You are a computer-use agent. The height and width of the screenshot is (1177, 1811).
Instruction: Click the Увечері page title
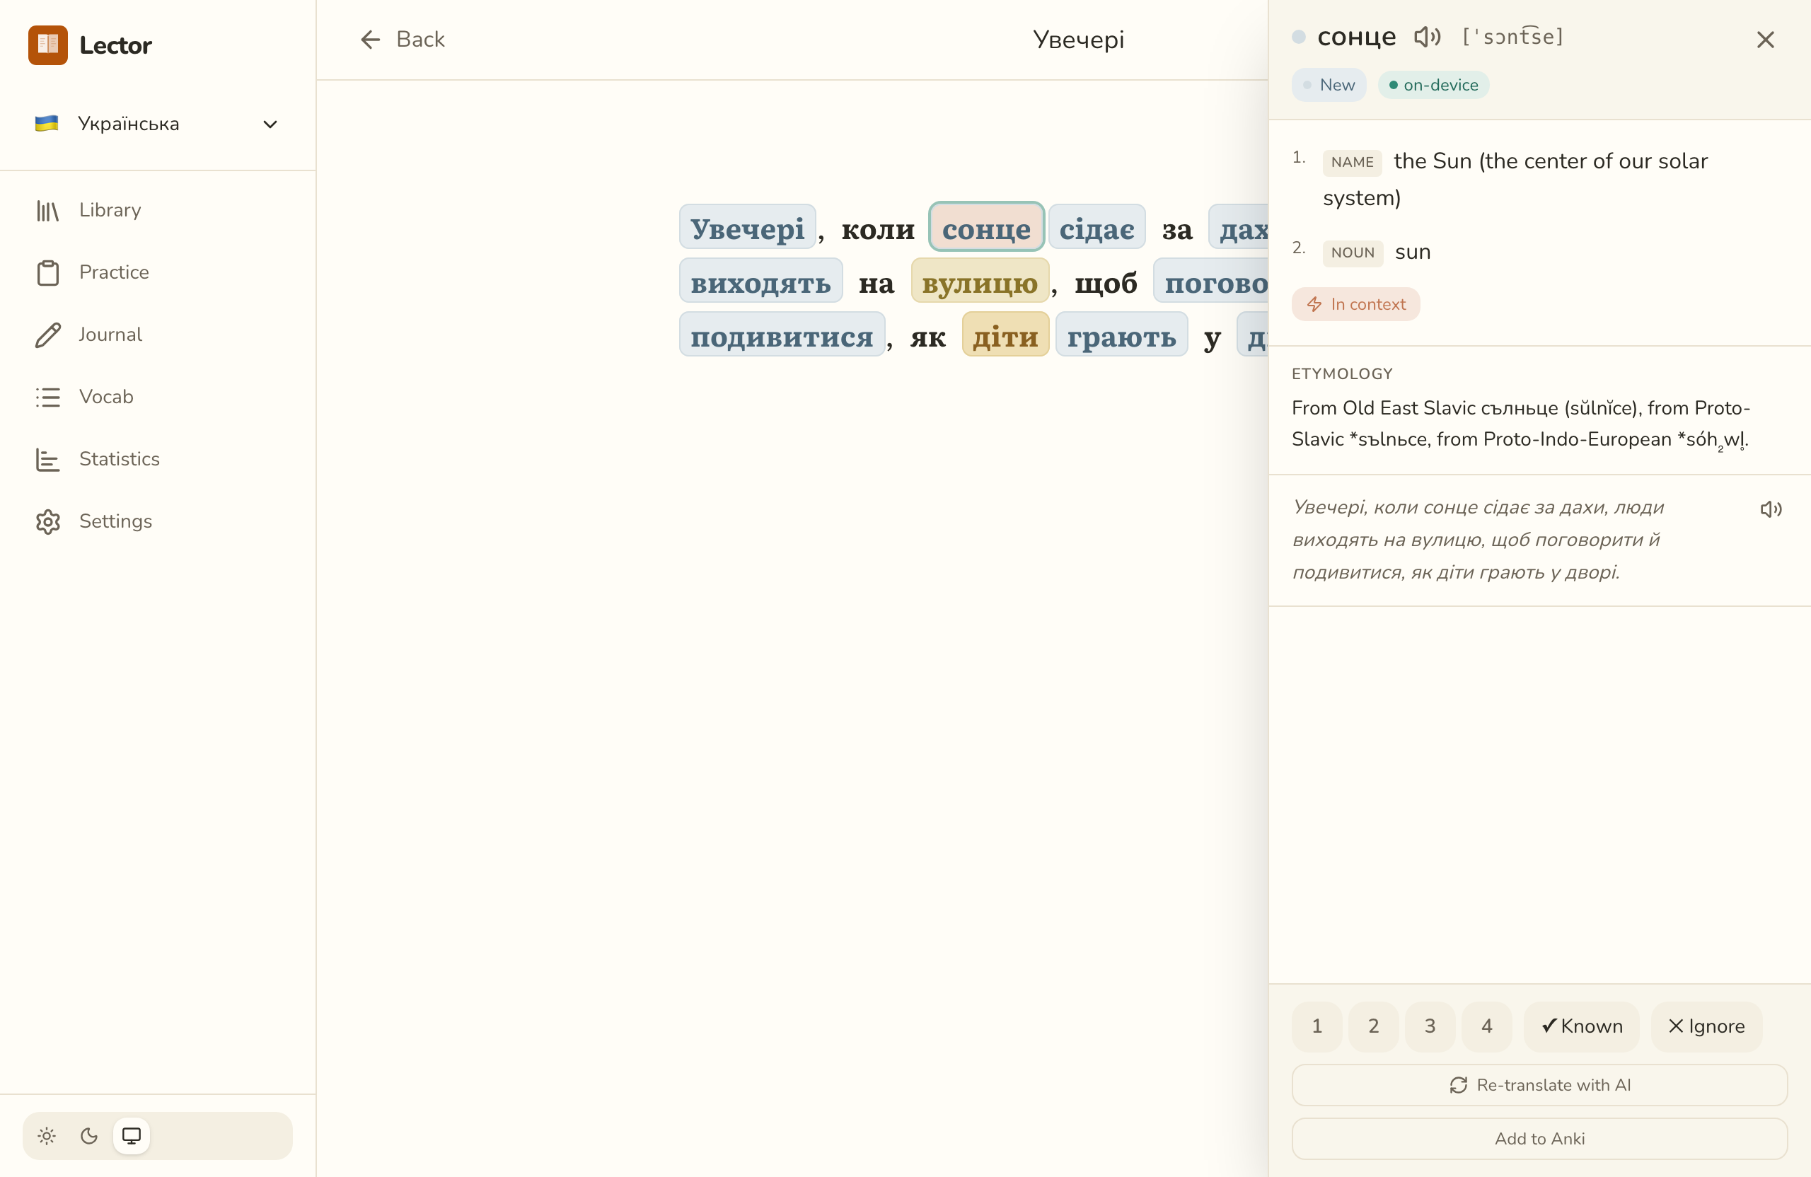click(x=1078, y=39)
